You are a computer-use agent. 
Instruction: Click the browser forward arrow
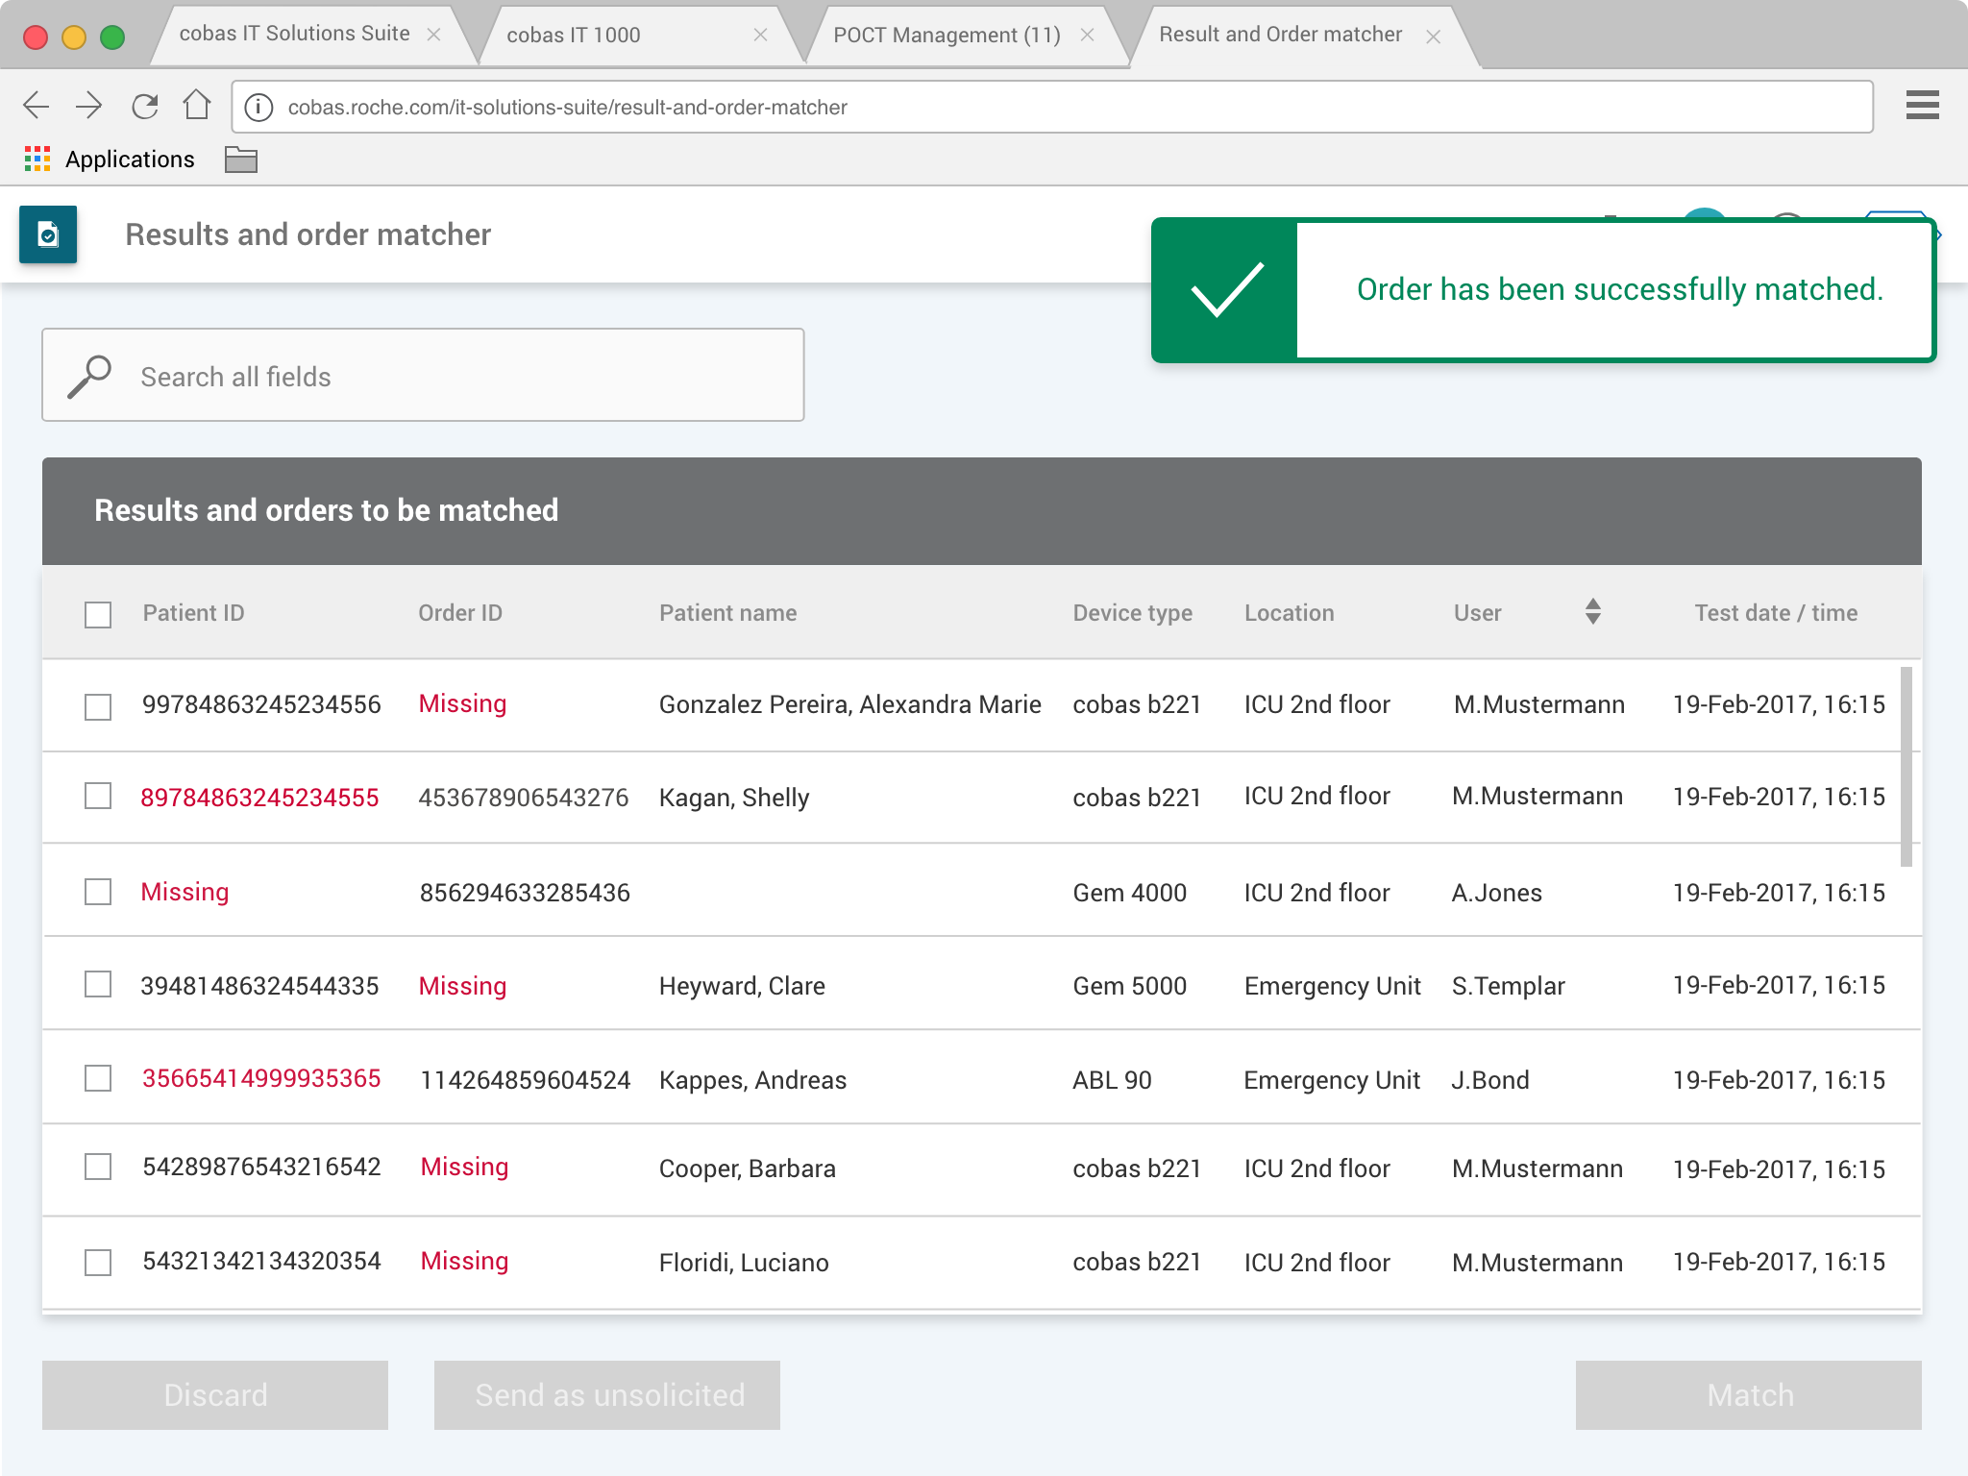(89, 106)
